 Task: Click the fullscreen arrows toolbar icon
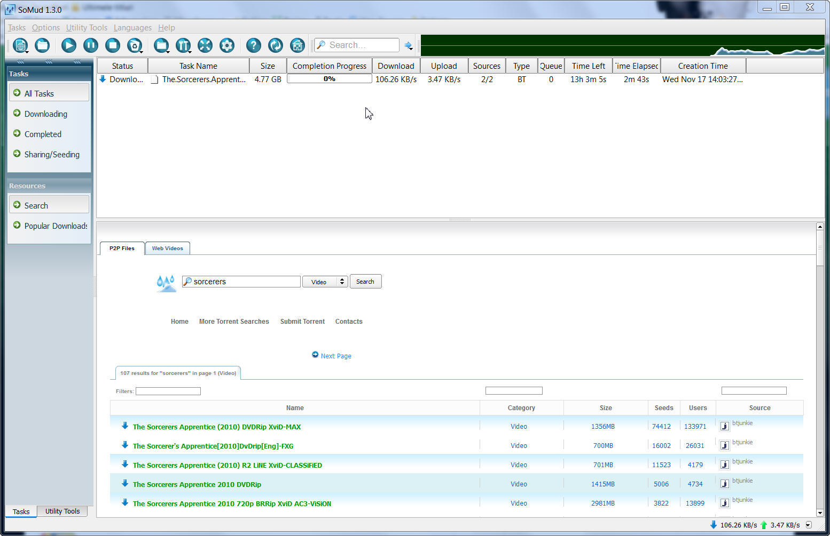pos(205,45)
